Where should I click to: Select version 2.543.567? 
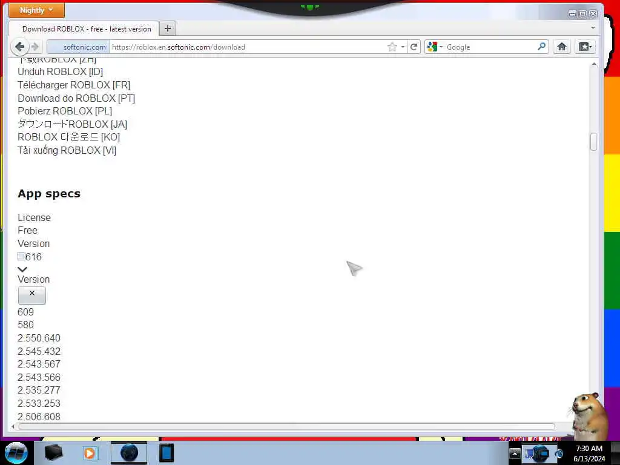[x=39, y=364]
